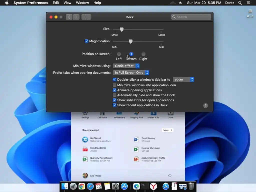Click the forward navigation arrow
The width and height of the screenshot is (256, 192).
tap(76, 17)
